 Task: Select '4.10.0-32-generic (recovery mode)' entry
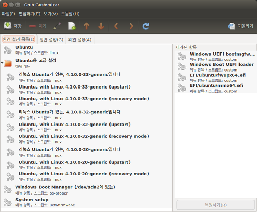[84, 136]
